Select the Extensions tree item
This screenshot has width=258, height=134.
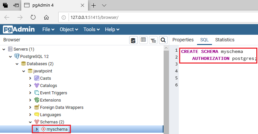(x=50, y=100)
